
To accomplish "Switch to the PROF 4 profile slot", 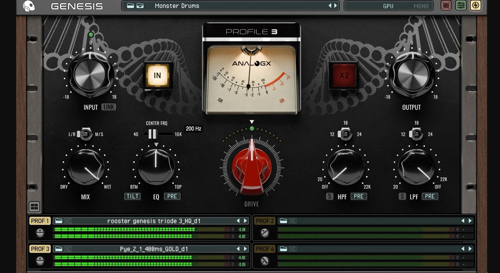I will pos(264,249).
